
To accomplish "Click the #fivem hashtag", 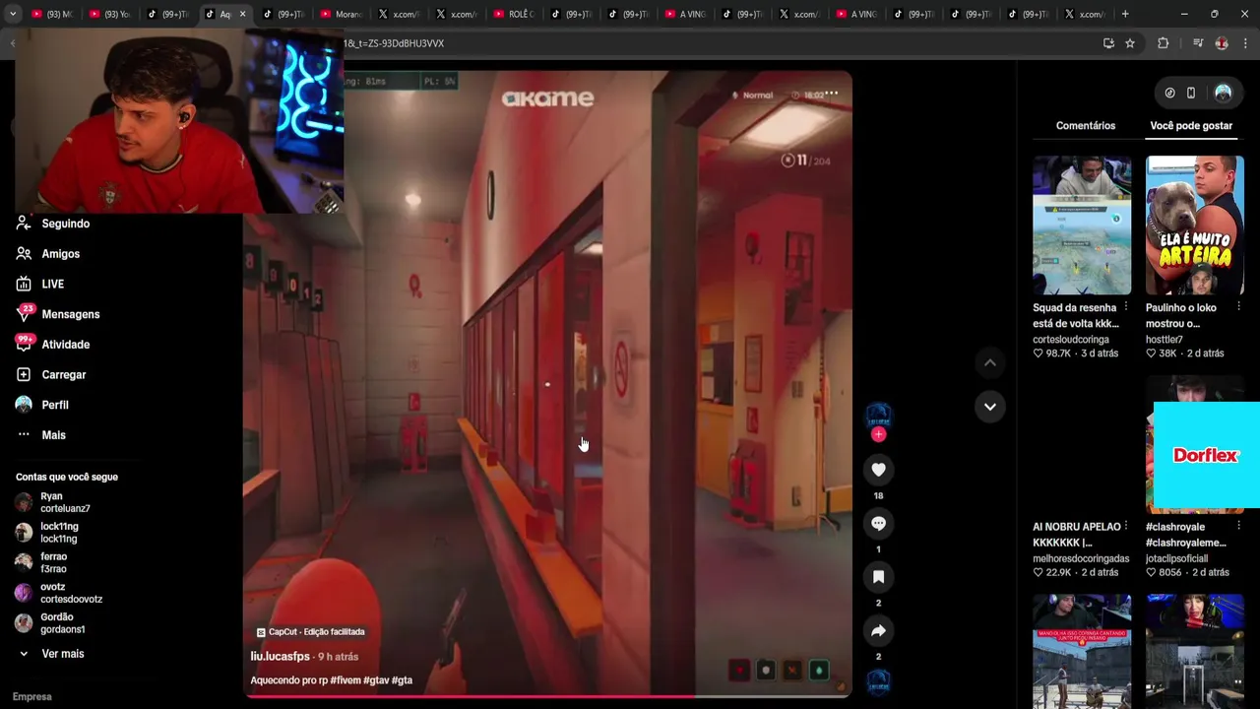I will (x=345, y=680).
